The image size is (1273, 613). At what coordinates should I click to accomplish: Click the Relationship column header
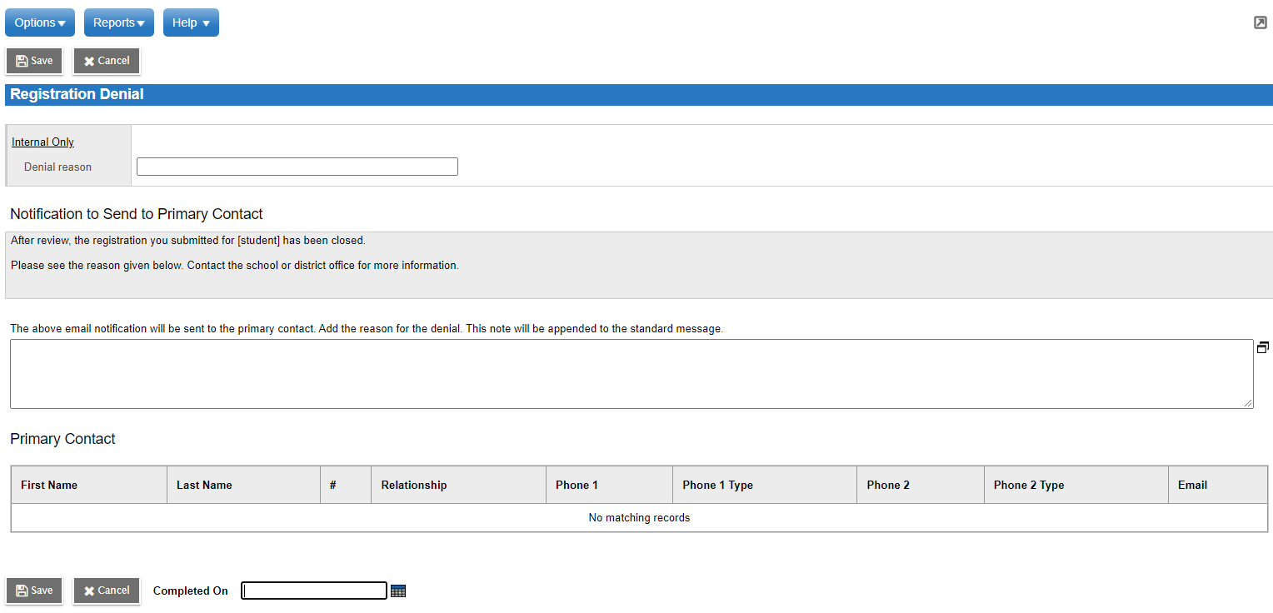point(414,485)
